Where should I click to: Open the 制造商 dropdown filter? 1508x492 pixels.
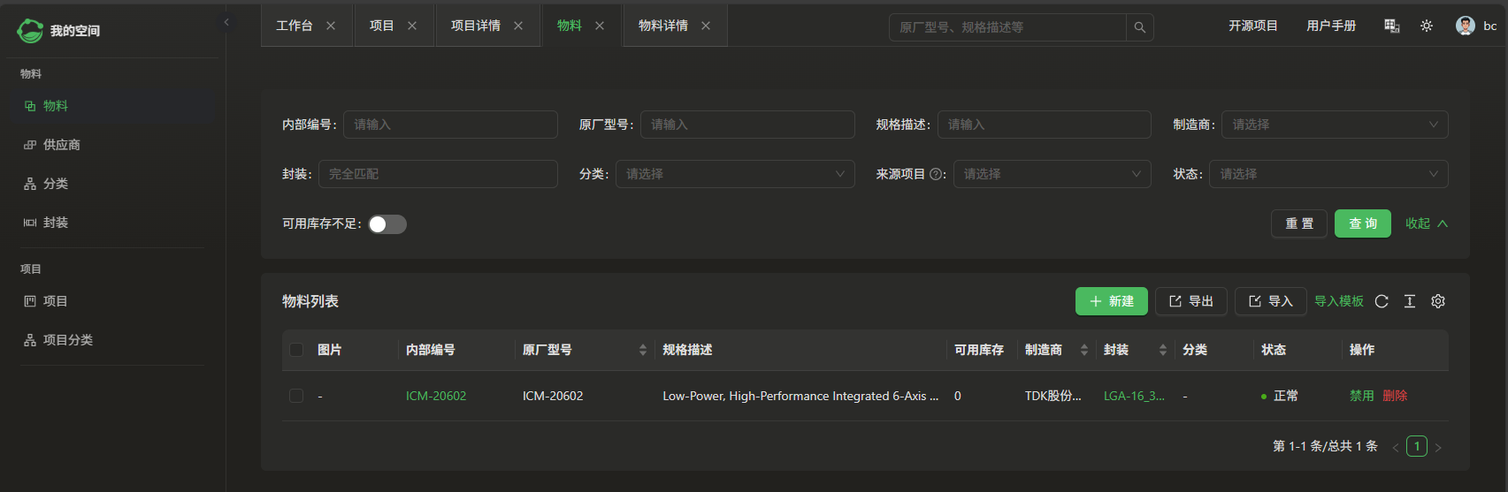(1334, 125)
